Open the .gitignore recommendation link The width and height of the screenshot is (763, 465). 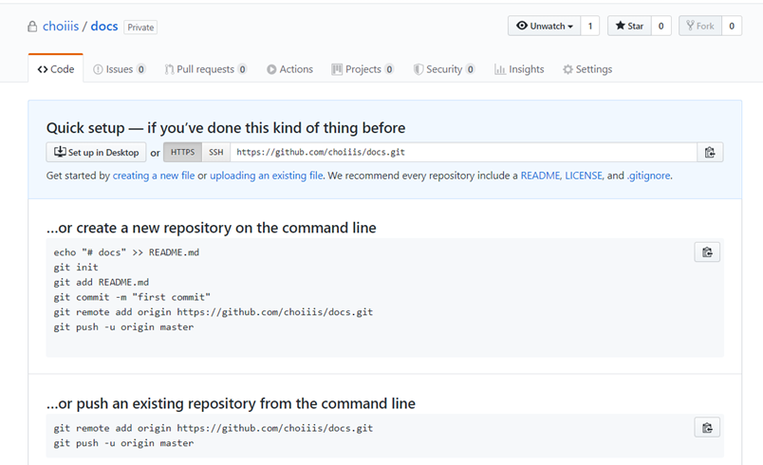pos(648,176)
